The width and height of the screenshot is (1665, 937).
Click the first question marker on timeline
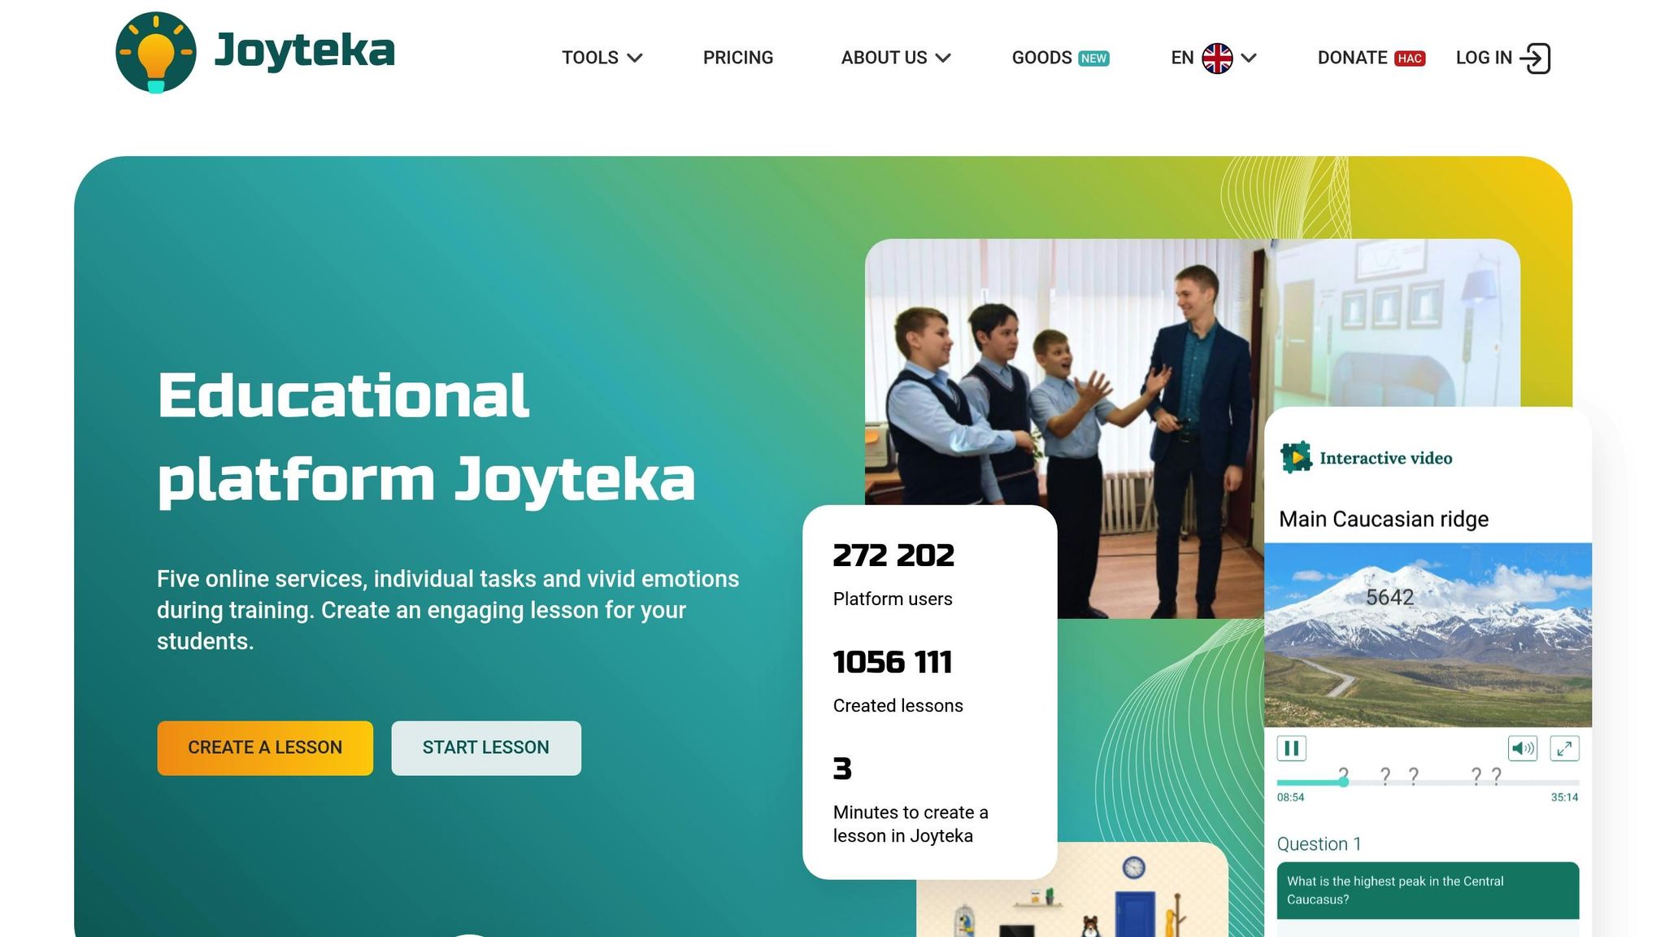[x=1343, y=774]
